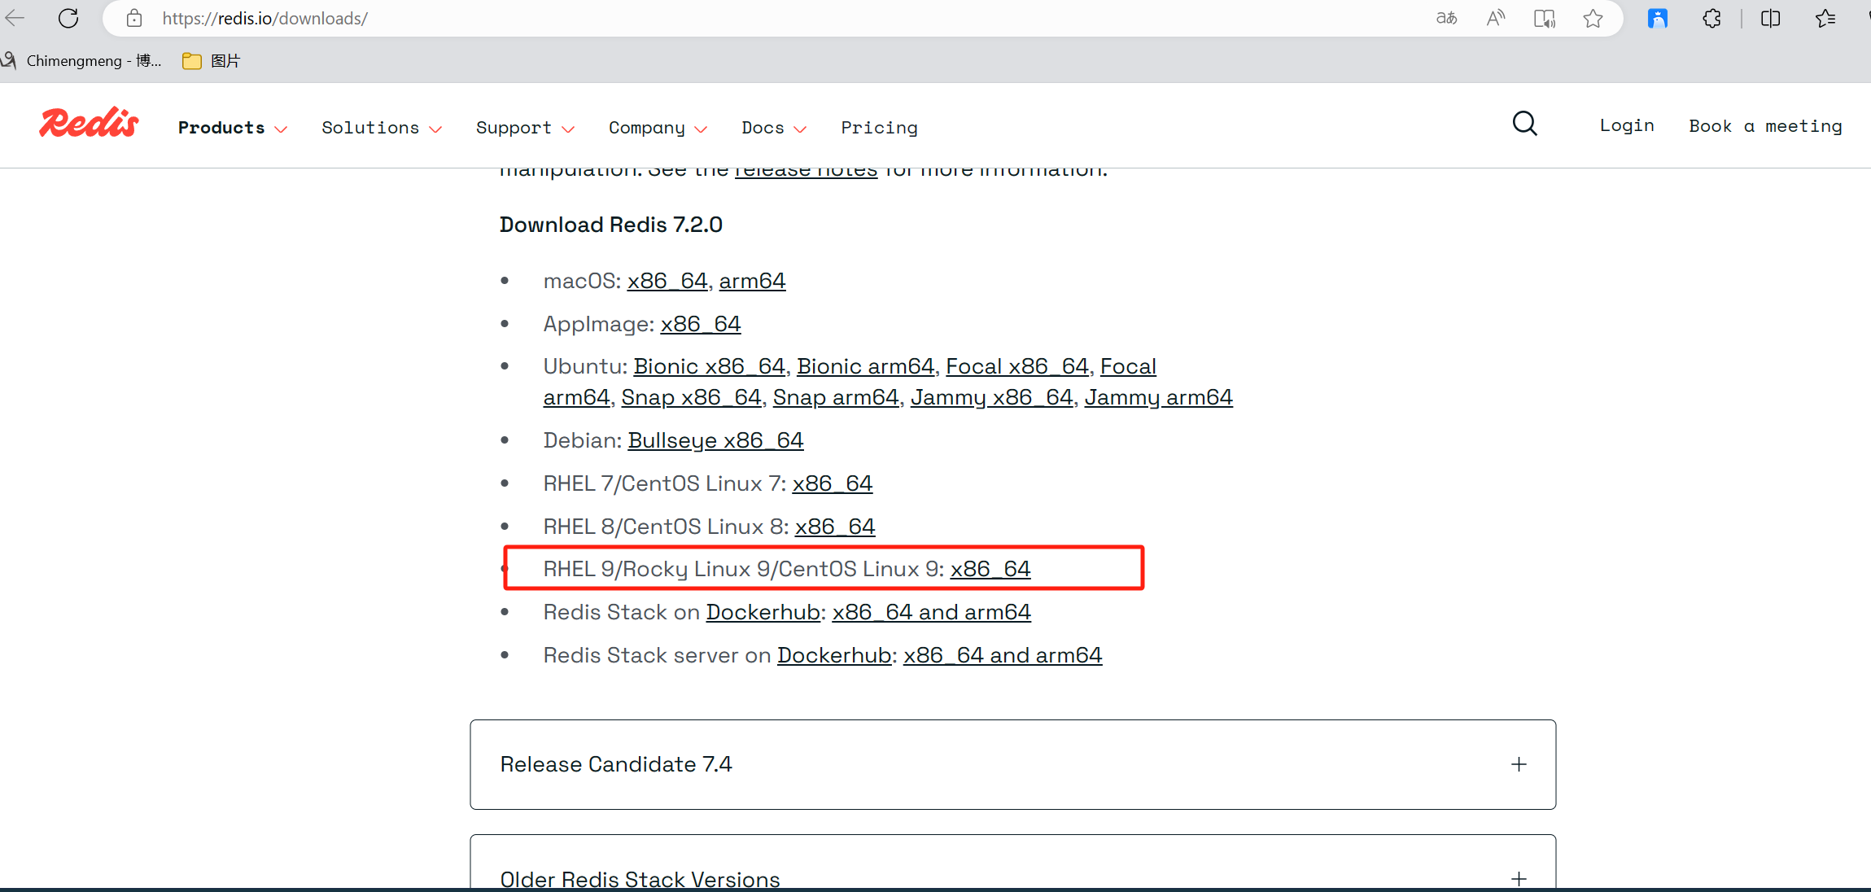Viewport: 1871px width, 892px height.
Task: Open the release notes link
Action: [x=806, y=172]
